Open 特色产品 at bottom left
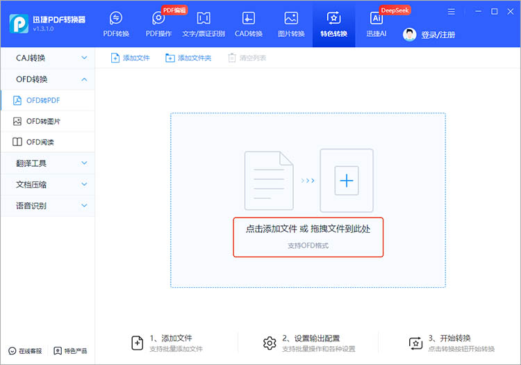 (x=70, y=350)
